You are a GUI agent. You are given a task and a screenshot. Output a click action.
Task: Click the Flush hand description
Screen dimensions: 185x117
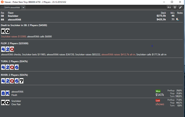pos(14,95)
